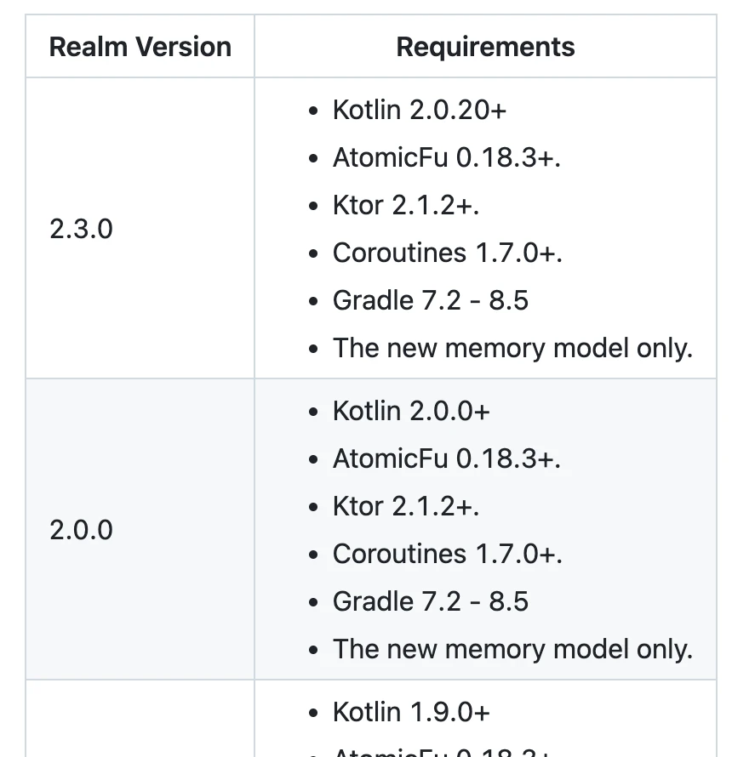Click new memory model text in 2.0.0 row
Viewport: 732px width, 757px height.
point(512,649)
